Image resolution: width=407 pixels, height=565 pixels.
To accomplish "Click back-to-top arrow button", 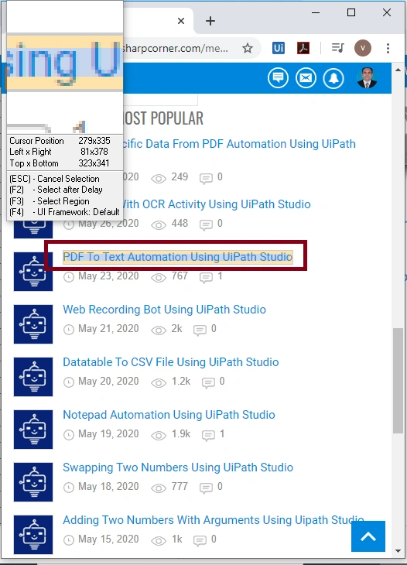I will pyautogui.click(x=368, y=536).
